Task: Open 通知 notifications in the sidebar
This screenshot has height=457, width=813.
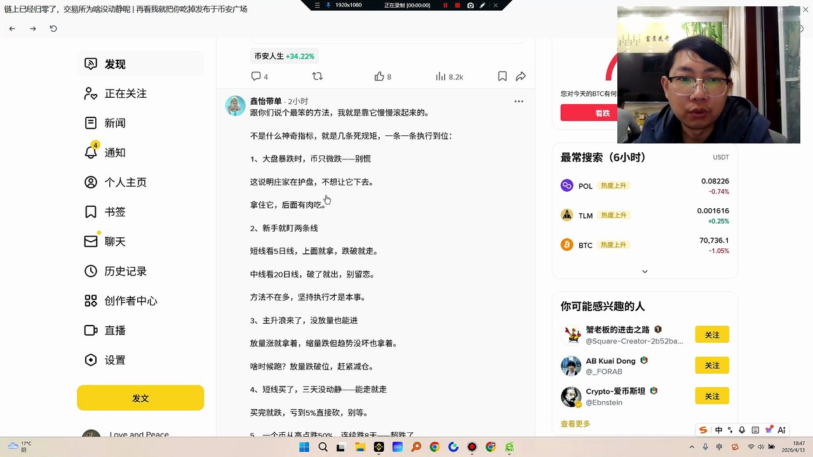Action: 140,153
